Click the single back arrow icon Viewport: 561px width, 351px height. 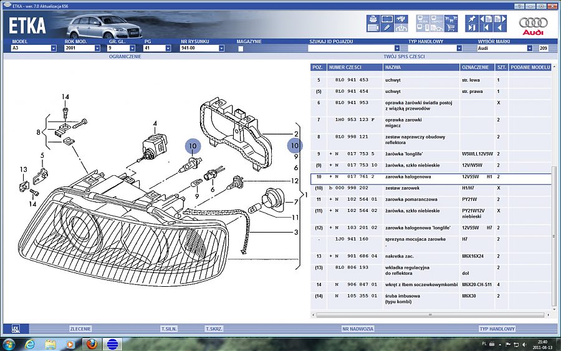tap(500, 27)
